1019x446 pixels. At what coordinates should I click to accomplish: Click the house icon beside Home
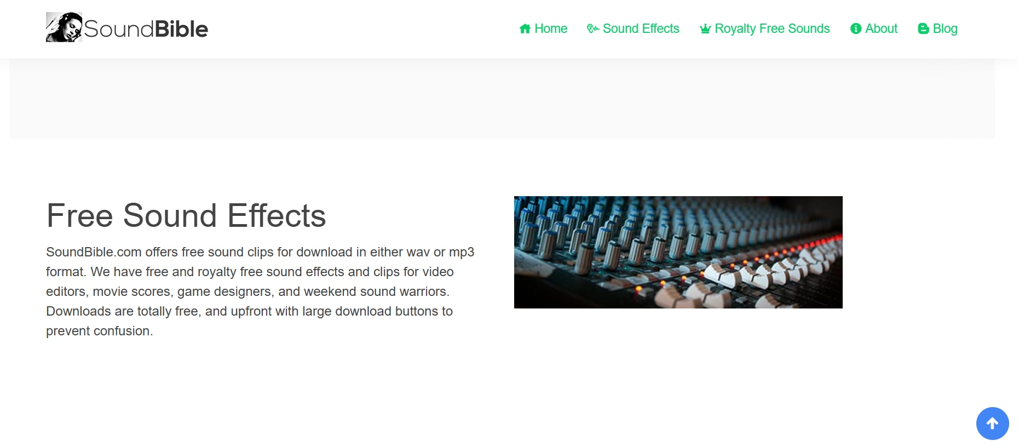(x=525, y=29)
